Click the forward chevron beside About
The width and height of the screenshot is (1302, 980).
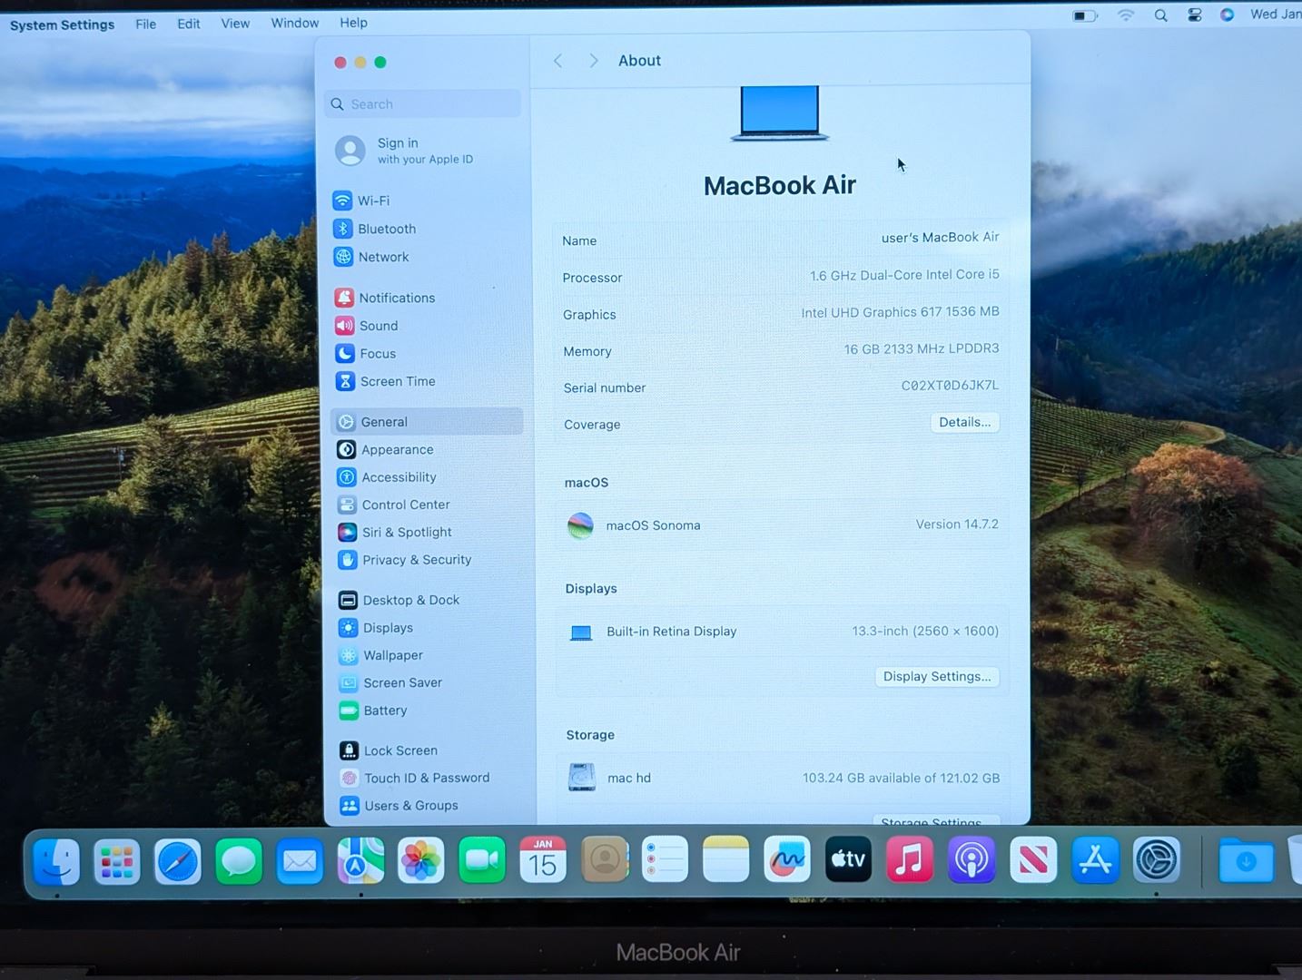(593, 61)
